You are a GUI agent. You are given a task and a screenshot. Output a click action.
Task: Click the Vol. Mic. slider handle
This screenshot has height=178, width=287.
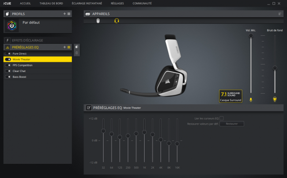pyautogui.click(x=251, y=35)
